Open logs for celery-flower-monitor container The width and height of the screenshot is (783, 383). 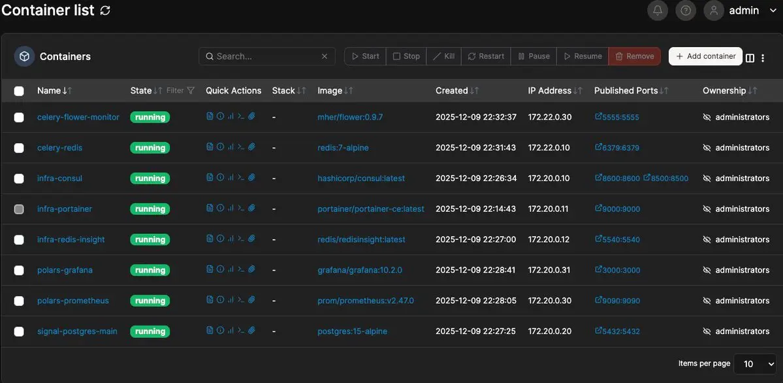pyautogui.click(x=210, y=116)
